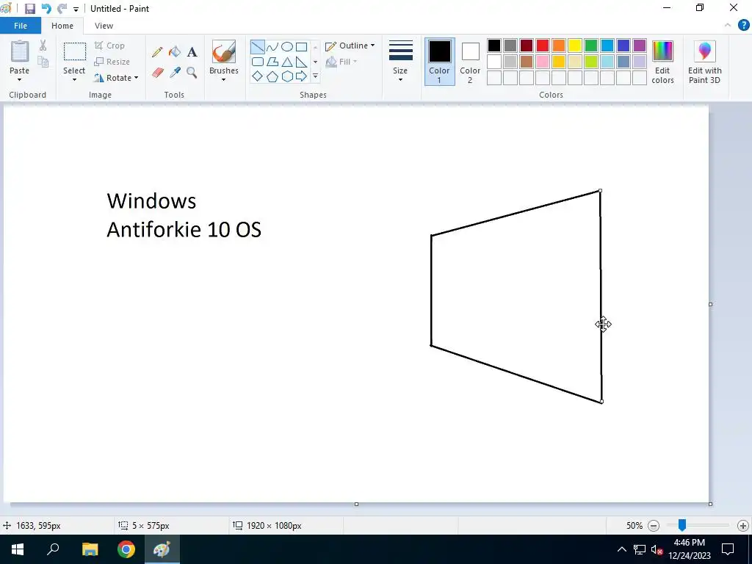Open Paint Help question mark icon
This screenshot has width=752, height=564.
743,26
